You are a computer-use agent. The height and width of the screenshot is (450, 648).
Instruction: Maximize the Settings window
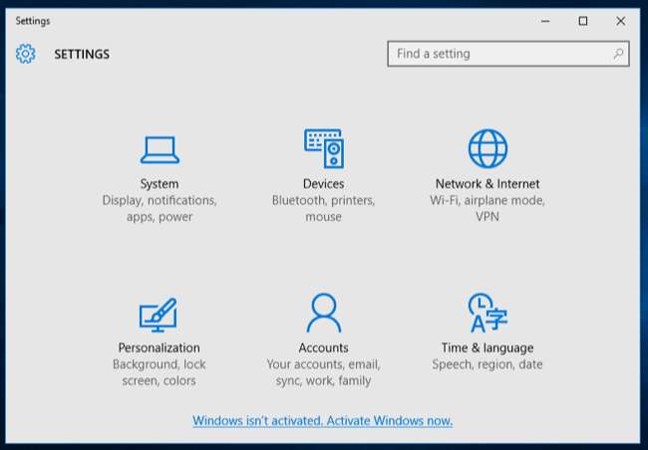point(583,21)
